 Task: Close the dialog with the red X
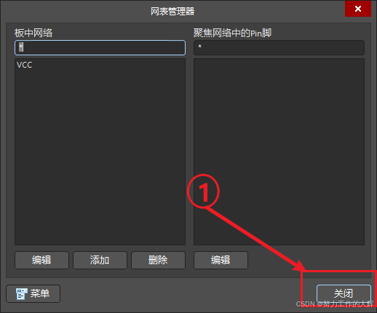(x=358, y=9)
